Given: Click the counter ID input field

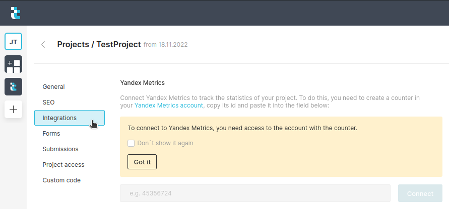Looking at the screenshot, I should tap(255, 193).
